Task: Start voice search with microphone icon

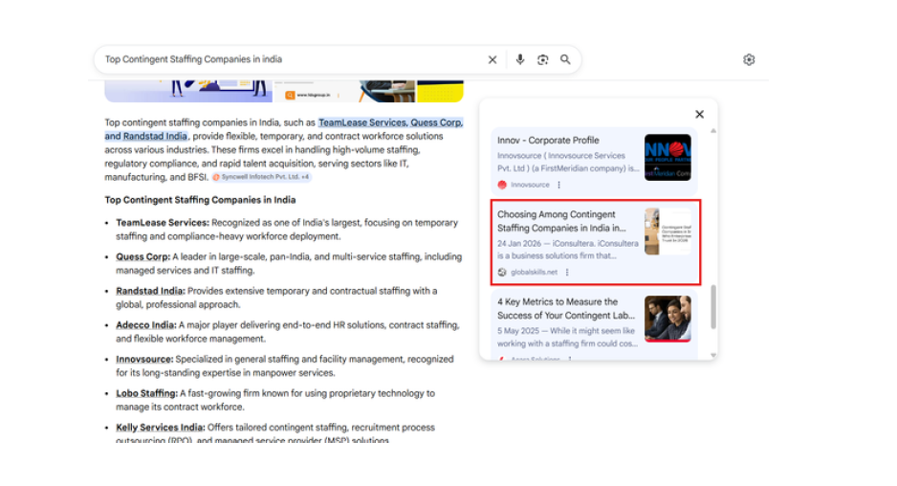Action: coord(520,59)
